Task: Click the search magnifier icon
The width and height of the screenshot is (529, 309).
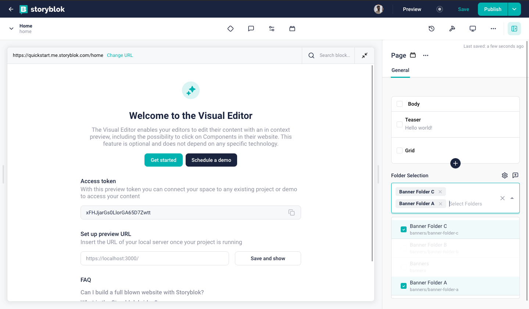Action: tap(311, 55)
